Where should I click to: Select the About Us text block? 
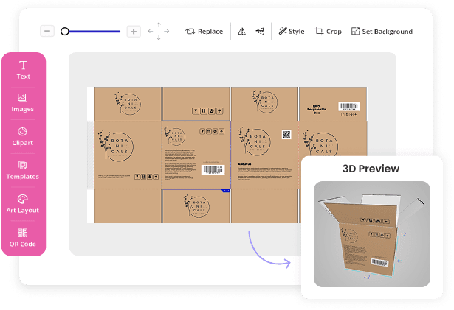(x=264, y=172)
